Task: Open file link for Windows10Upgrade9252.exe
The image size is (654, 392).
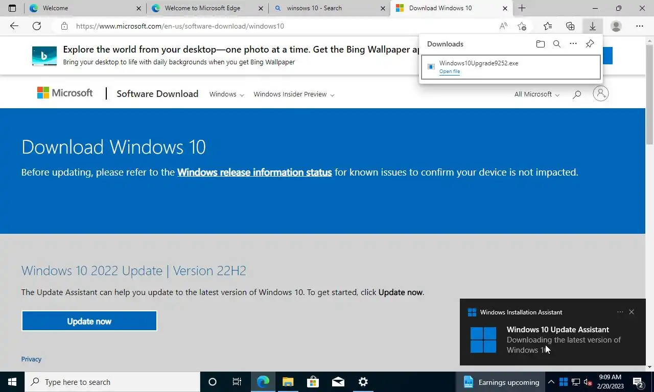Action: tap(450, 71)
